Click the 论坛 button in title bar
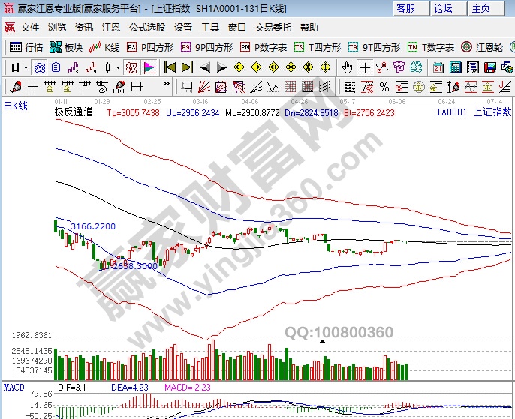Viewport: 515px width, 419px height. 444,9
